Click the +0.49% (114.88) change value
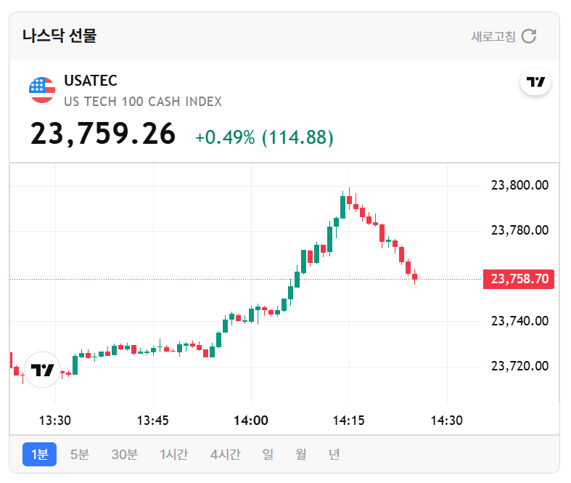Image resolution: width=571 pixels, height=483 pixels. (264, 137)
